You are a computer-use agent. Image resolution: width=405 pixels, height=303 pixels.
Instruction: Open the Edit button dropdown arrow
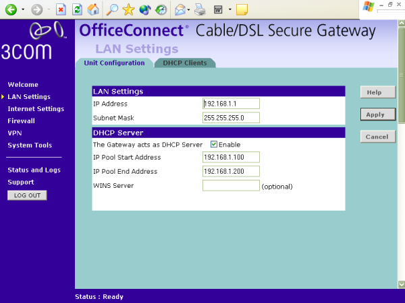point(230,9)
